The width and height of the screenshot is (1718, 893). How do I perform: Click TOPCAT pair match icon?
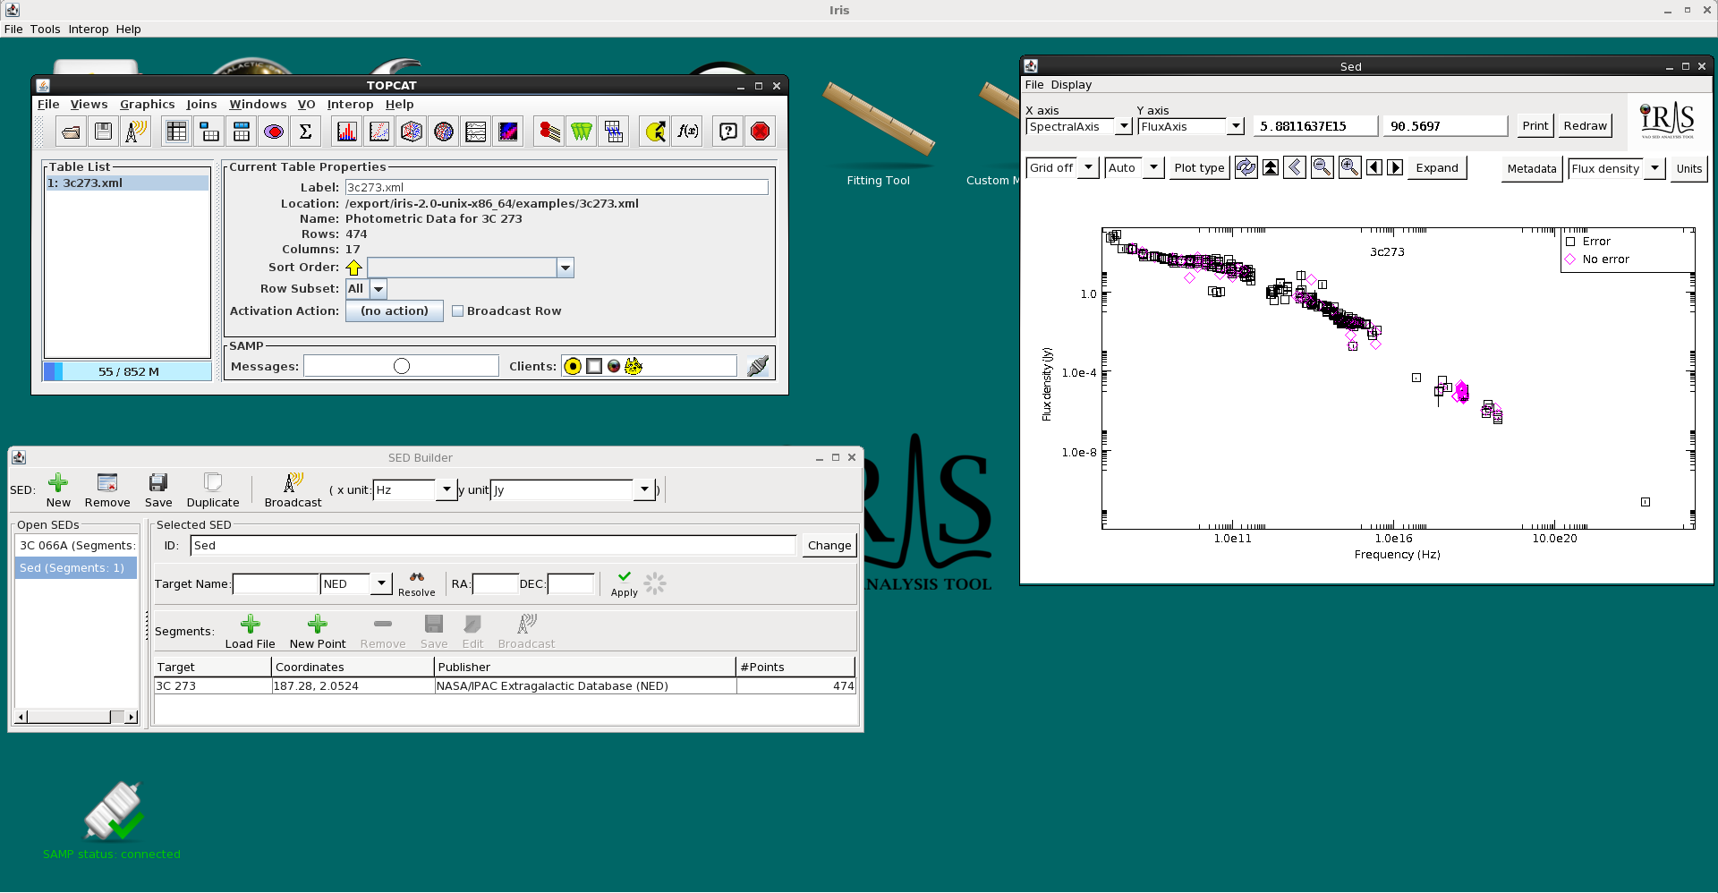[x=549, y=132]
